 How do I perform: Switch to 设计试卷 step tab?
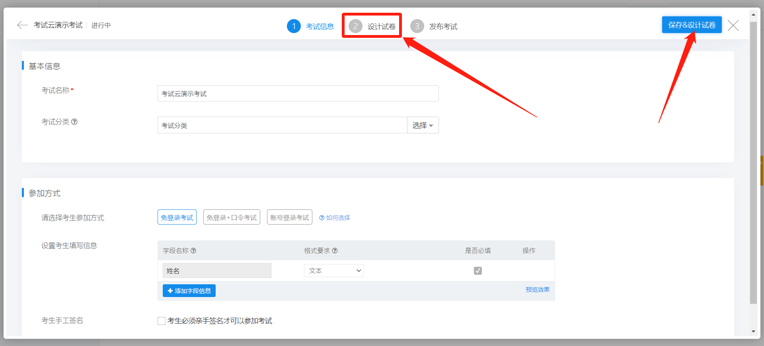(372, 26)
